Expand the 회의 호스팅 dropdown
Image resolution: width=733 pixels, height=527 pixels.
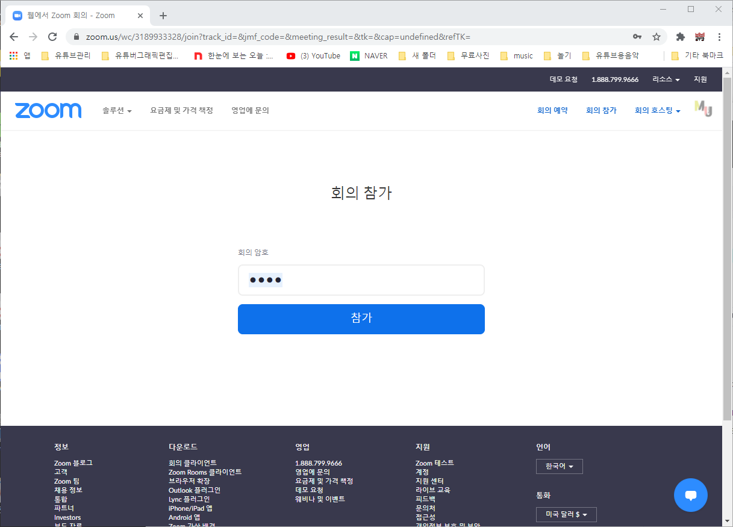click(658, 111)
